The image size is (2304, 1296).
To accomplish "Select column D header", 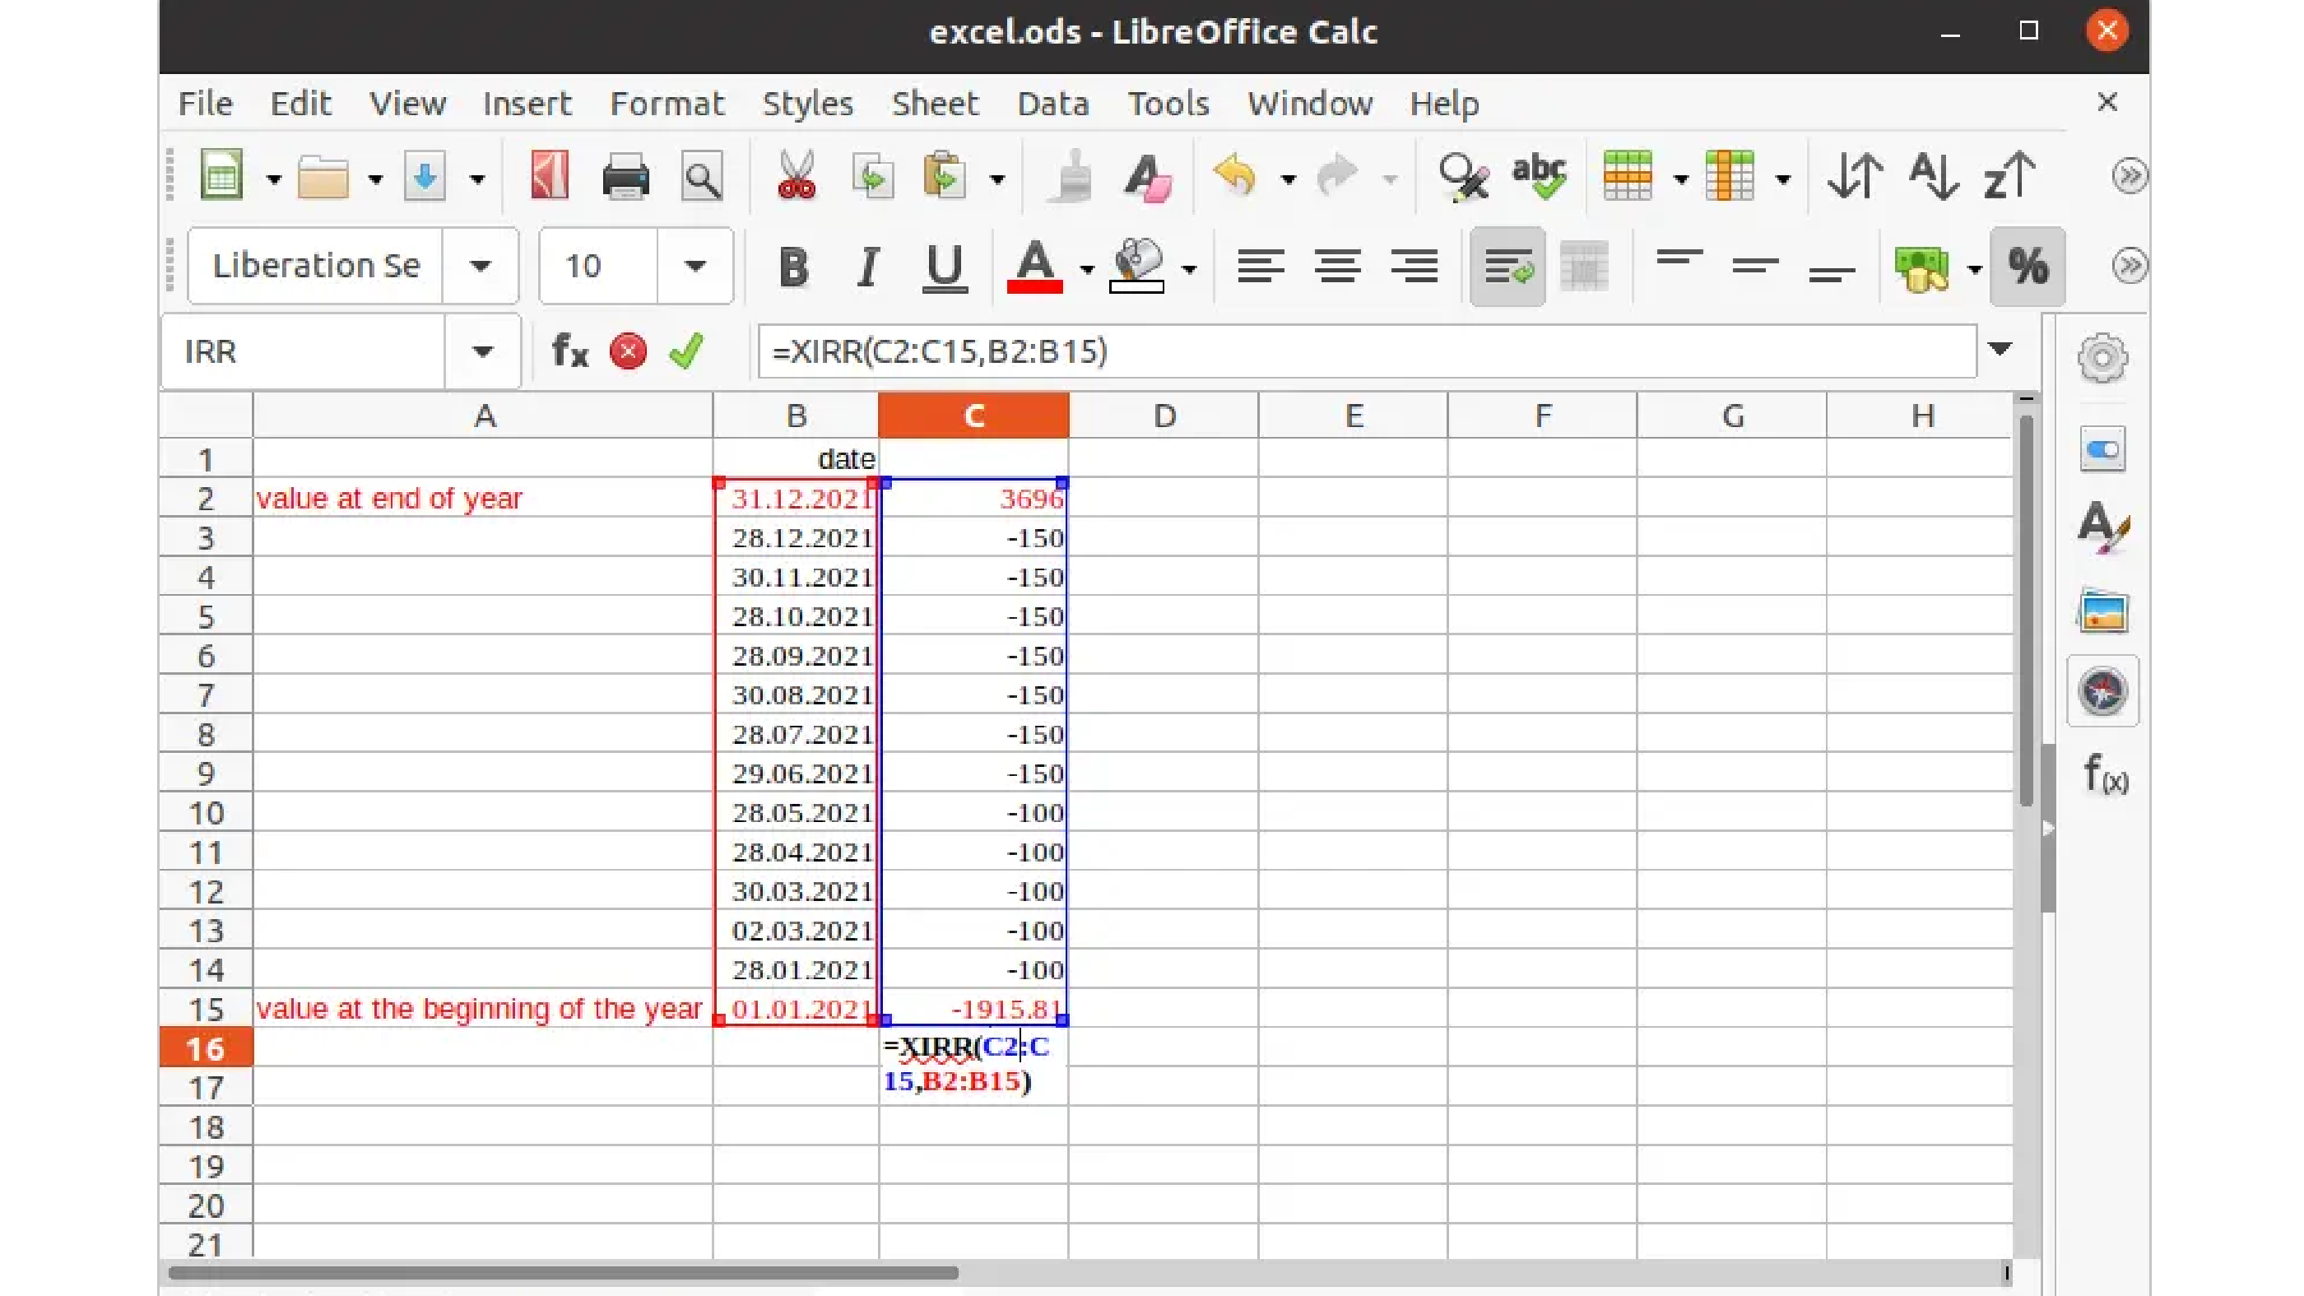I will [x=1164, y=416].
